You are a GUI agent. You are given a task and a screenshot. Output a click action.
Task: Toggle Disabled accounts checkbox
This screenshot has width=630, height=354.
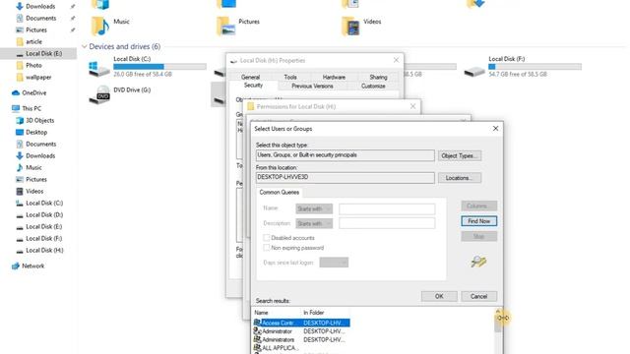coord(267,238)
